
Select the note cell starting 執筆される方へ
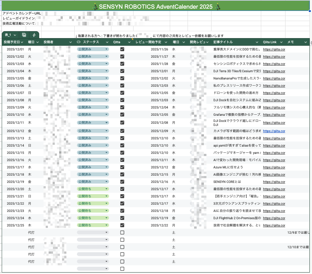pos(149,36)
